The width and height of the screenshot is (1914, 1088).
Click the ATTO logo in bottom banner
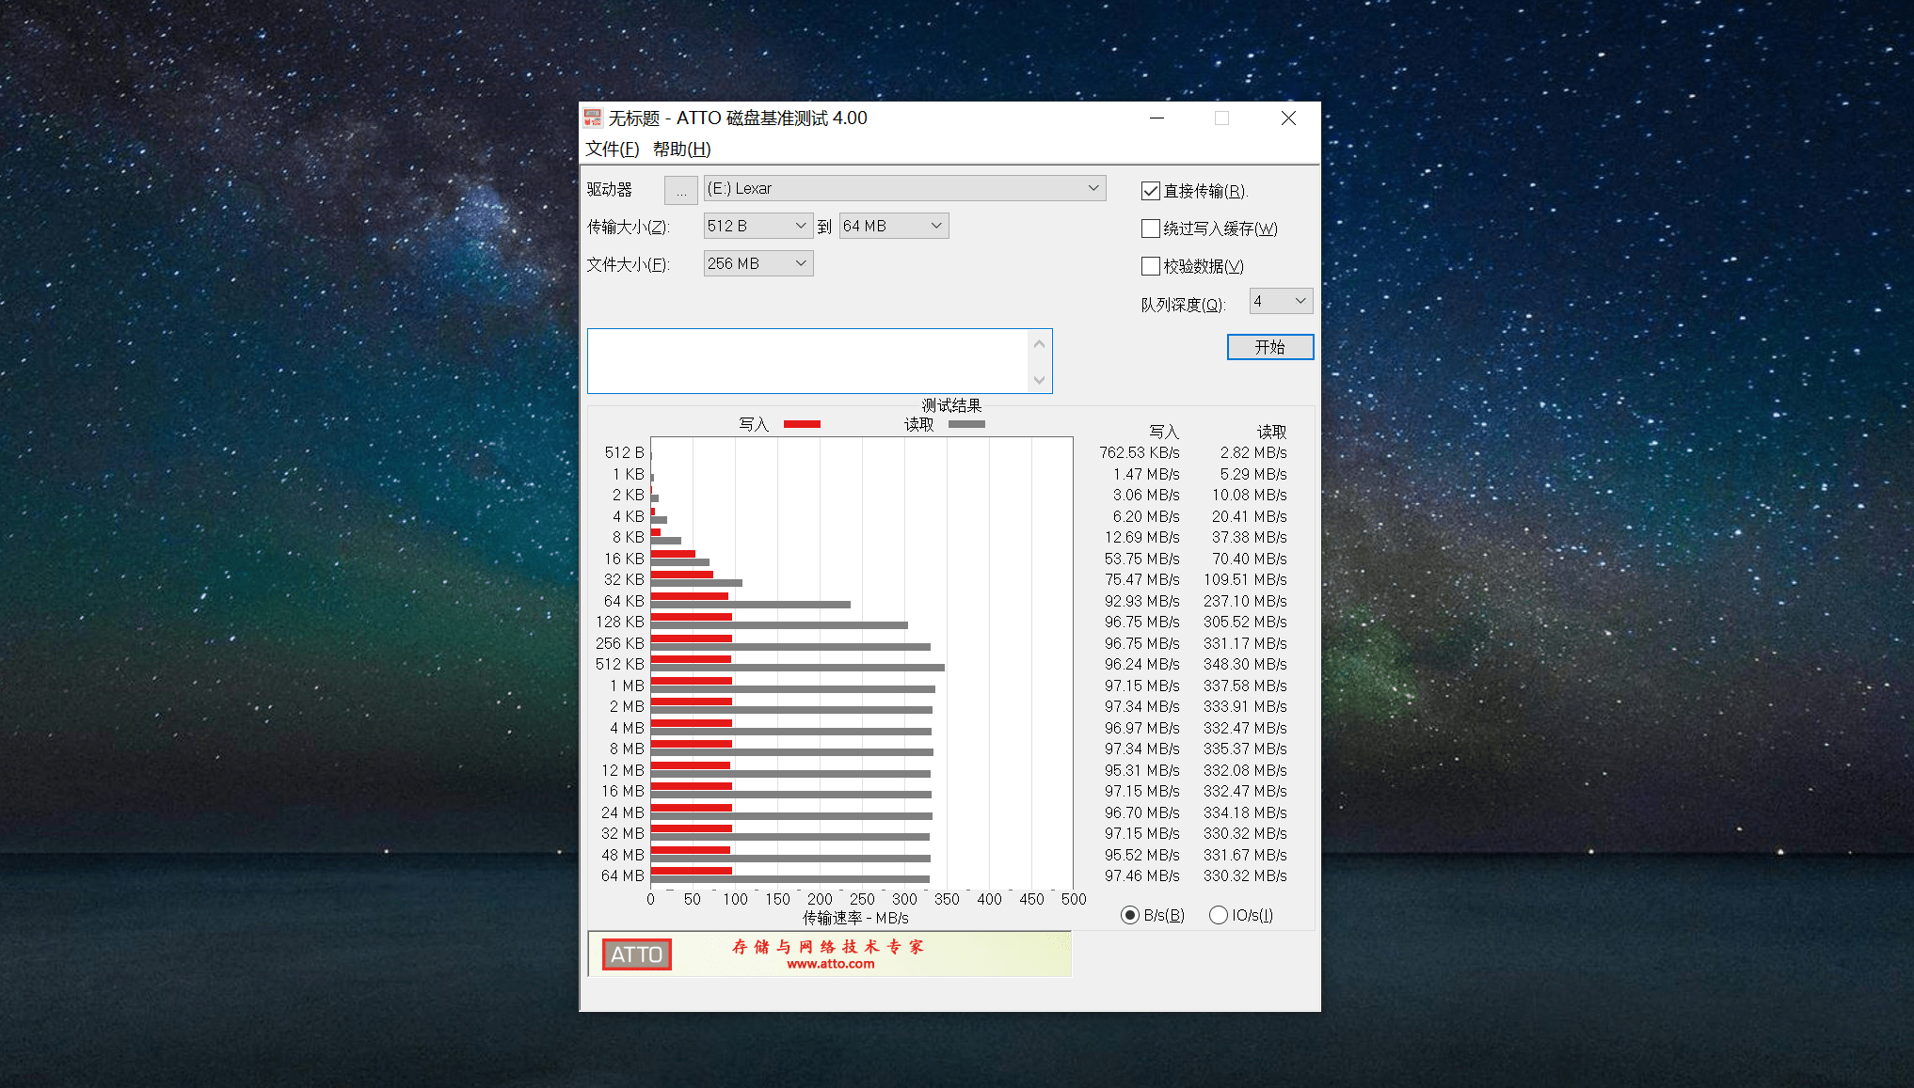point(637,954)
